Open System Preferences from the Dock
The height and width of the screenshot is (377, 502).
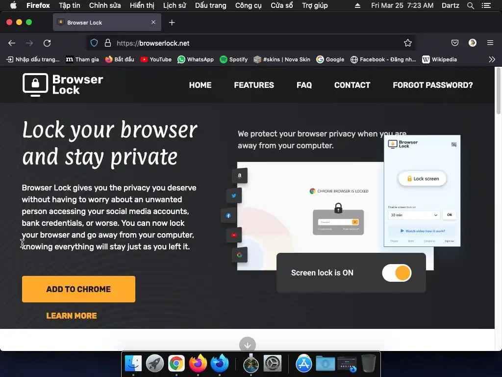pos(273,363)
